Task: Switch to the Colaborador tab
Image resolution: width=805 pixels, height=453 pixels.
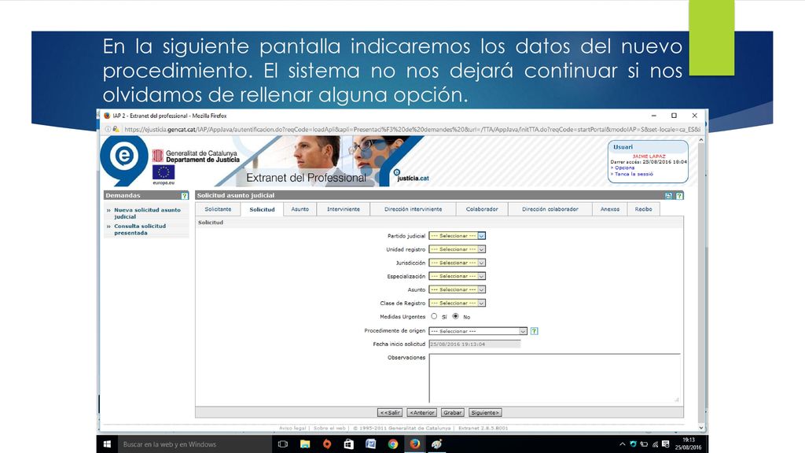Action: tap(482, 209)
